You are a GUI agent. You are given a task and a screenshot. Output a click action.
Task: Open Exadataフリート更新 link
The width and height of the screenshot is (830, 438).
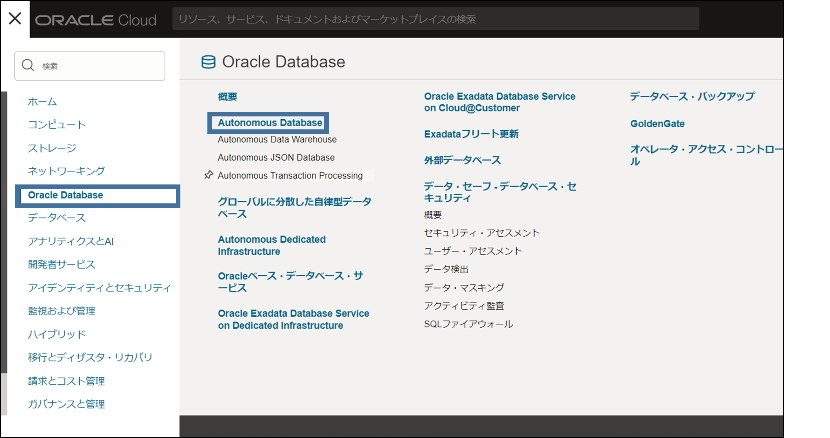tap(471, 134)
